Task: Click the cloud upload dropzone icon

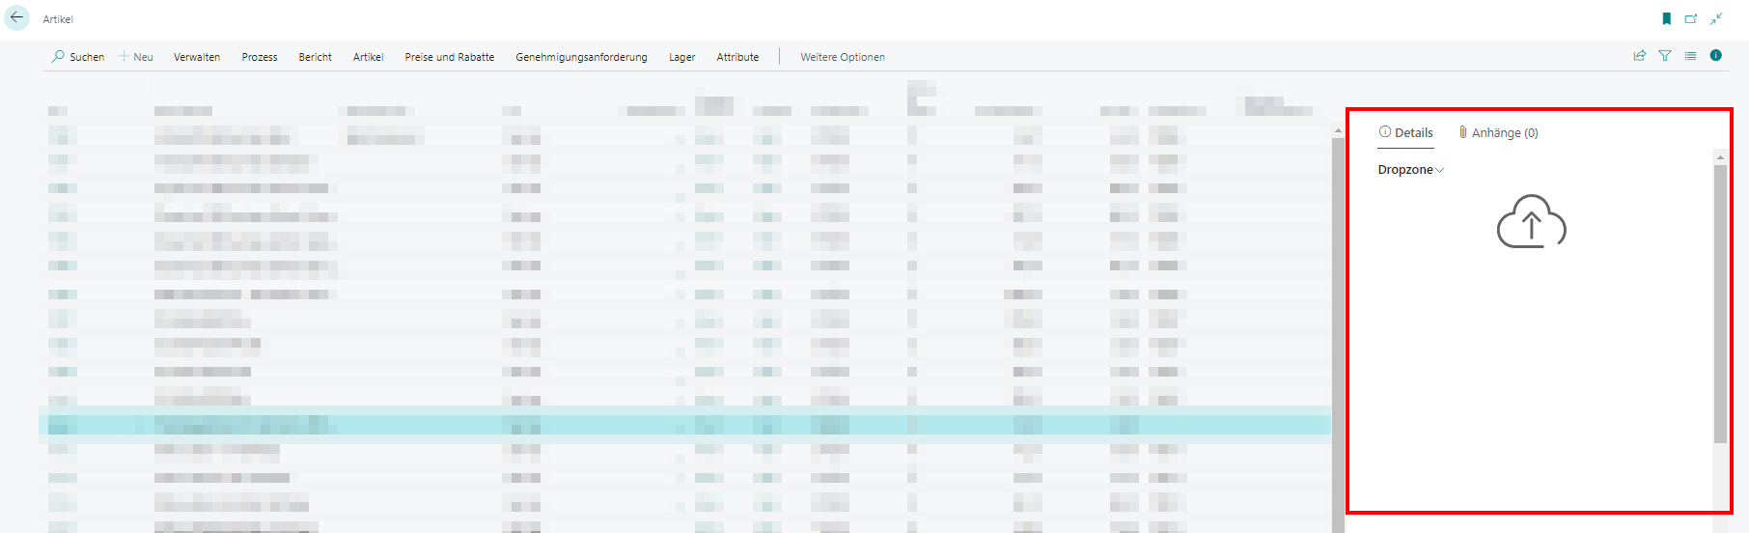Action: 1531,223
